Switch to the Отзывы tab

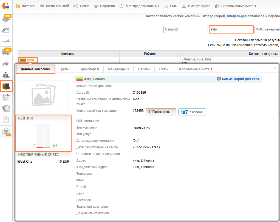144,69
